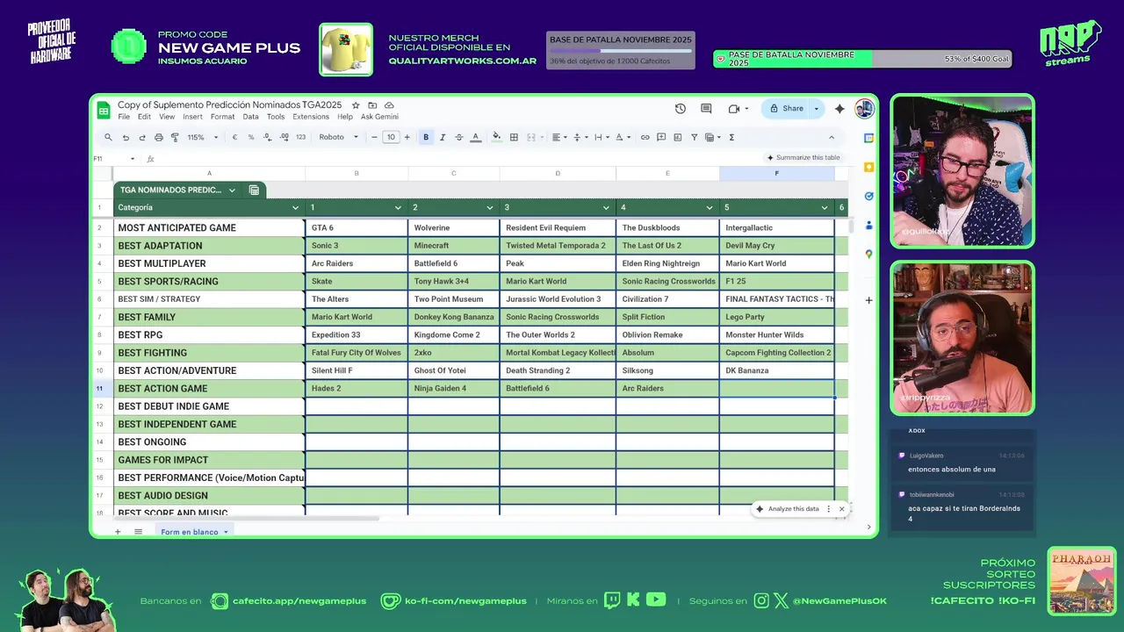Format as currency with euro icon
This screenshot has width=1124, height=632.
point(234,137)
